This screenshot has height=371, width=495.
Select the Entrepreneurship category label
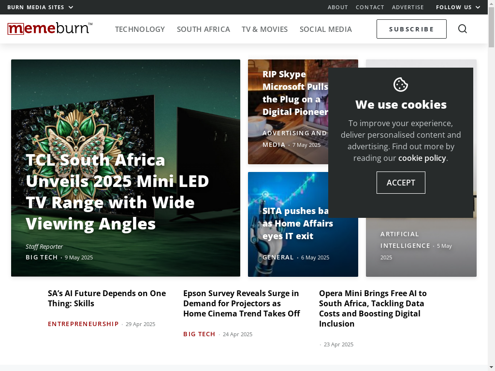[83, 324]
